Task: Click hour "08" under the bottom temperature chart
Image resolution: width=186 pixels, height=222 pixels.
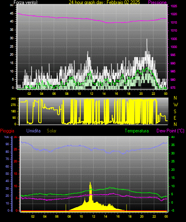Action: pyautogui.click(x=69, y=216)
